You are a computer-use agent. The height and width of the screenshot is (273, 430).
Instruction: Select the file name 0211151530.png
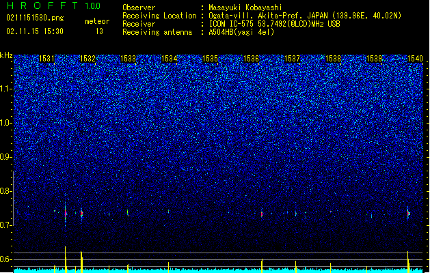(35, 18)
